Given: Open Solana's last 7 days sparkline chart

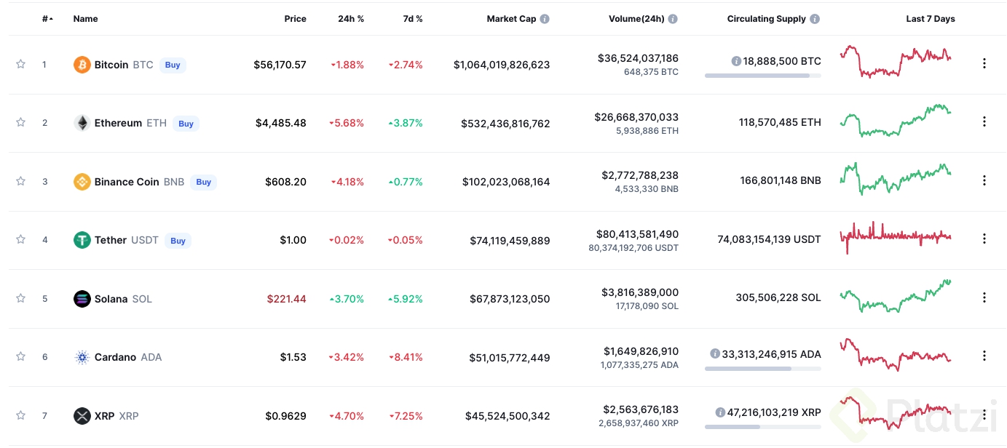Looking at the screenshot, I should (896, 296).
